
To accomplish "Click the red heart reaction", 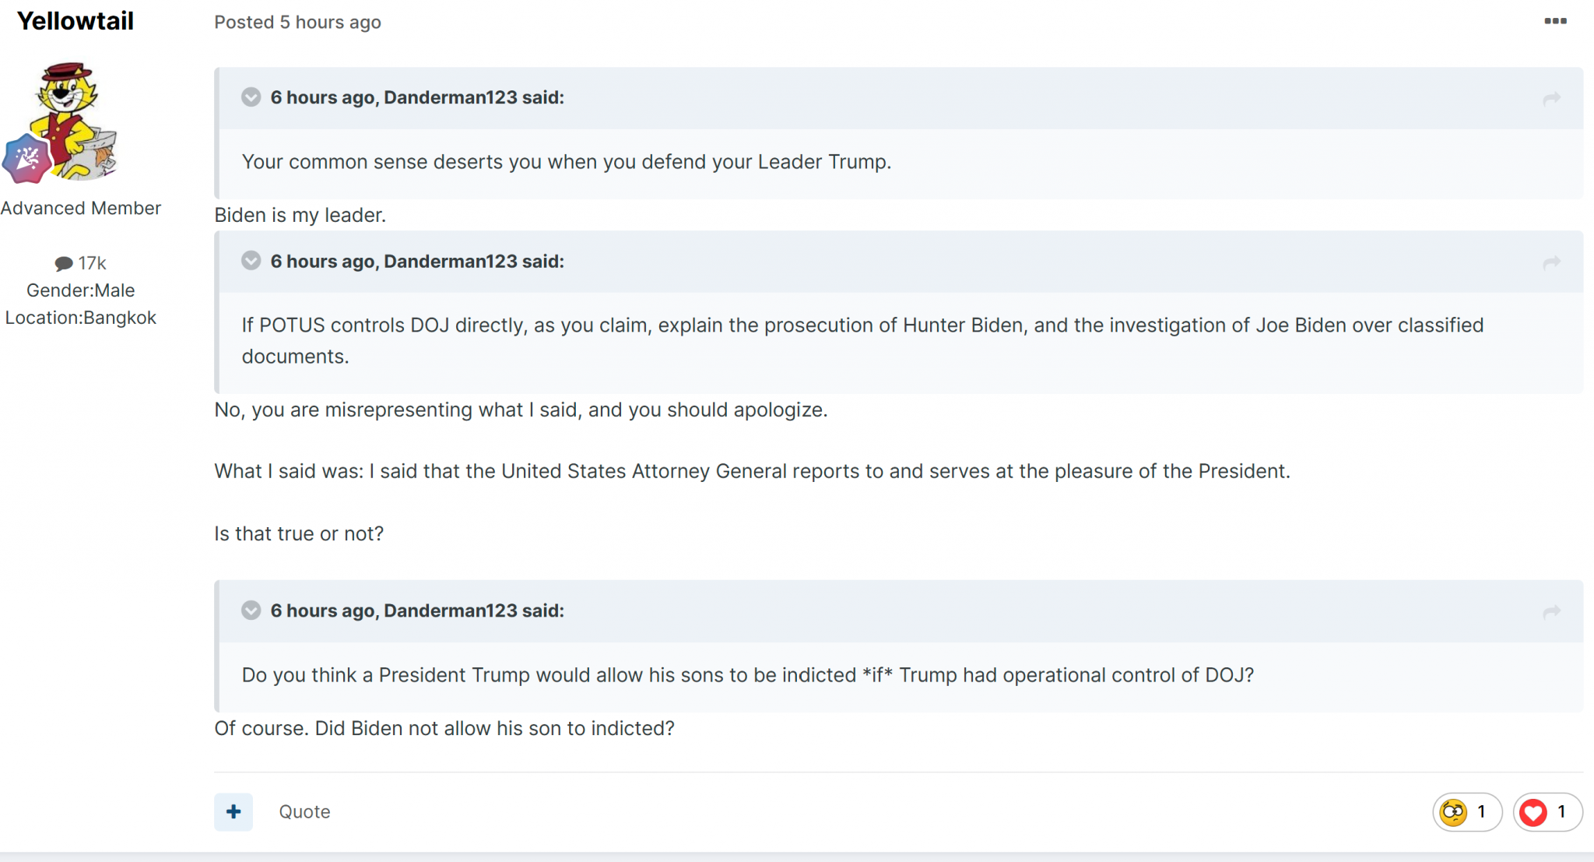I will tap(1533, 812).
